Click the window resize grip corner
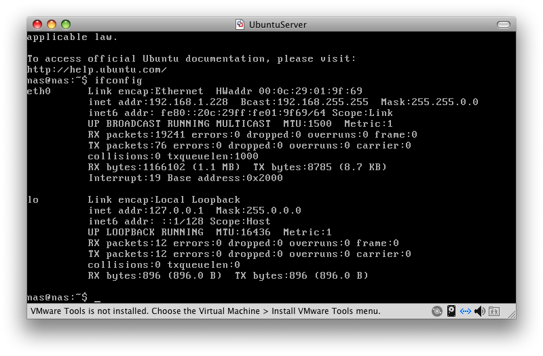This screenshot has height=356, width=543. (x=512, y=314)
